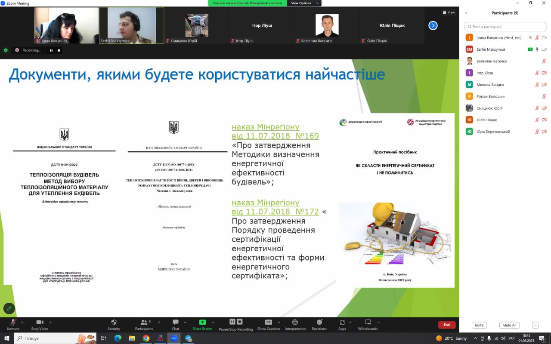
Task: Open the Security shield icon
Action: click(114, 322)
